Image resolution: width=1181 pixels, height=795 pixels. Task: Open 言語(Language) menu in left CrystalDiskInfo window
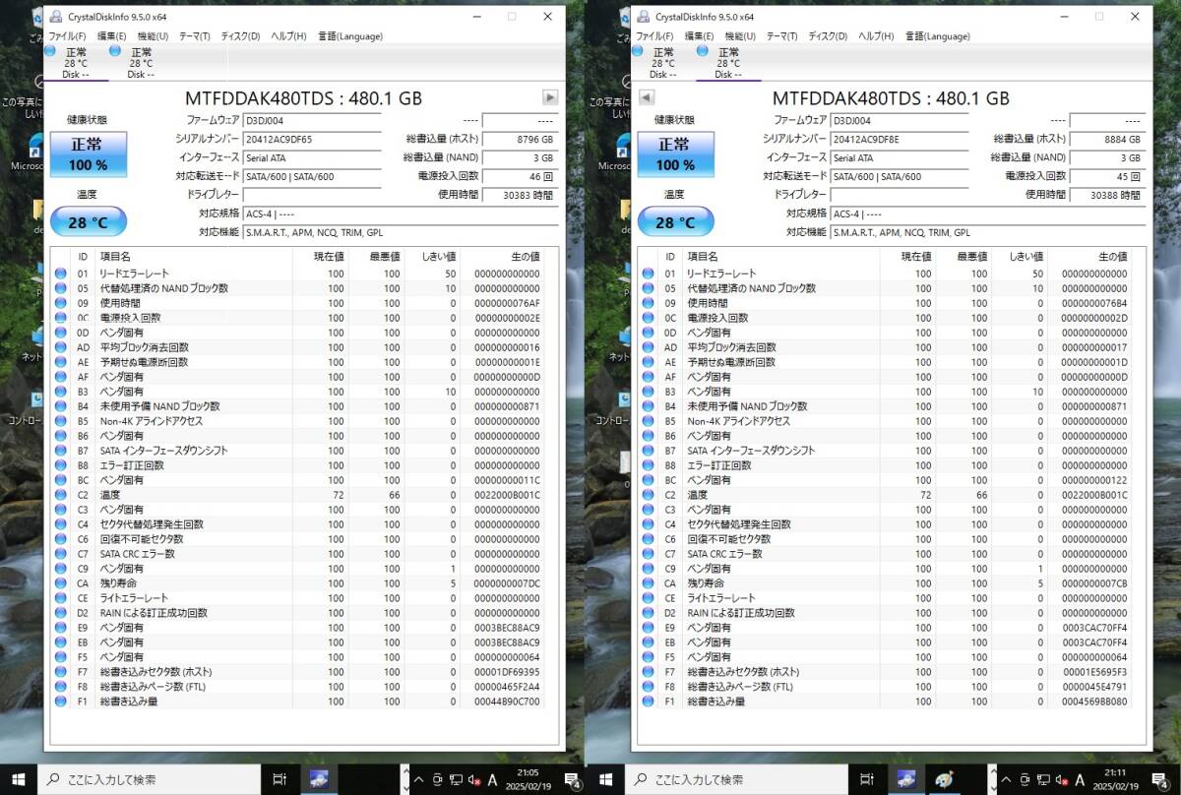pyautogui.click(x=350, y=36)
